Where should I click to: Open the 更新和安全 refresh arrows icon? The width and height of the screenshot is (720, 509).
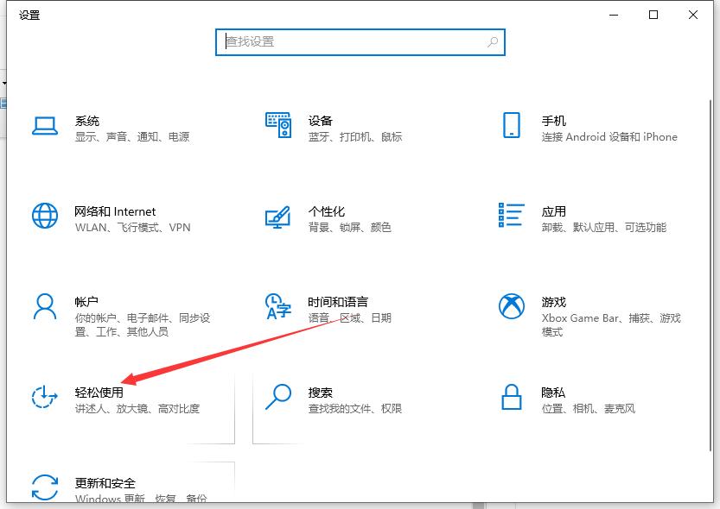(x=45, y=487)
